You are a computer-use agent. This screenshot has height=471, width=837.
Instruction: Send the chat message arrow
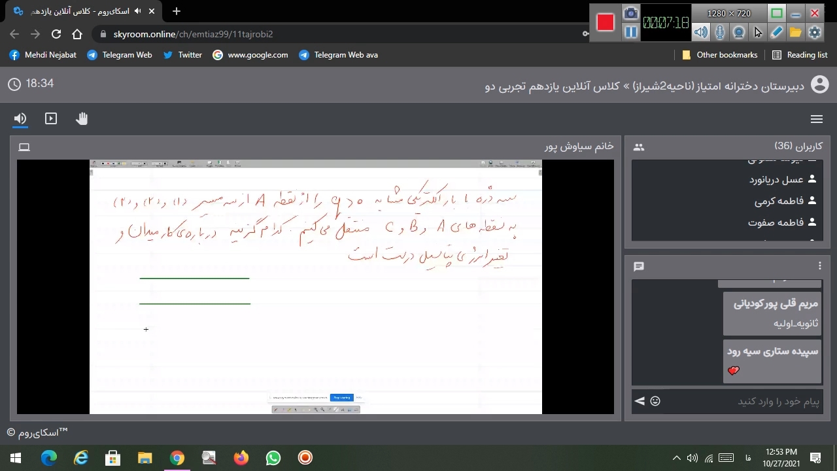pos(640,401)
